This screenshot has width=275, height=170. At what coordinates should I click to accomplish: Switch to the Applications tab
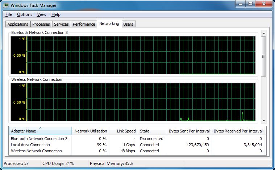pyautogui.click(x=18, y=24)
